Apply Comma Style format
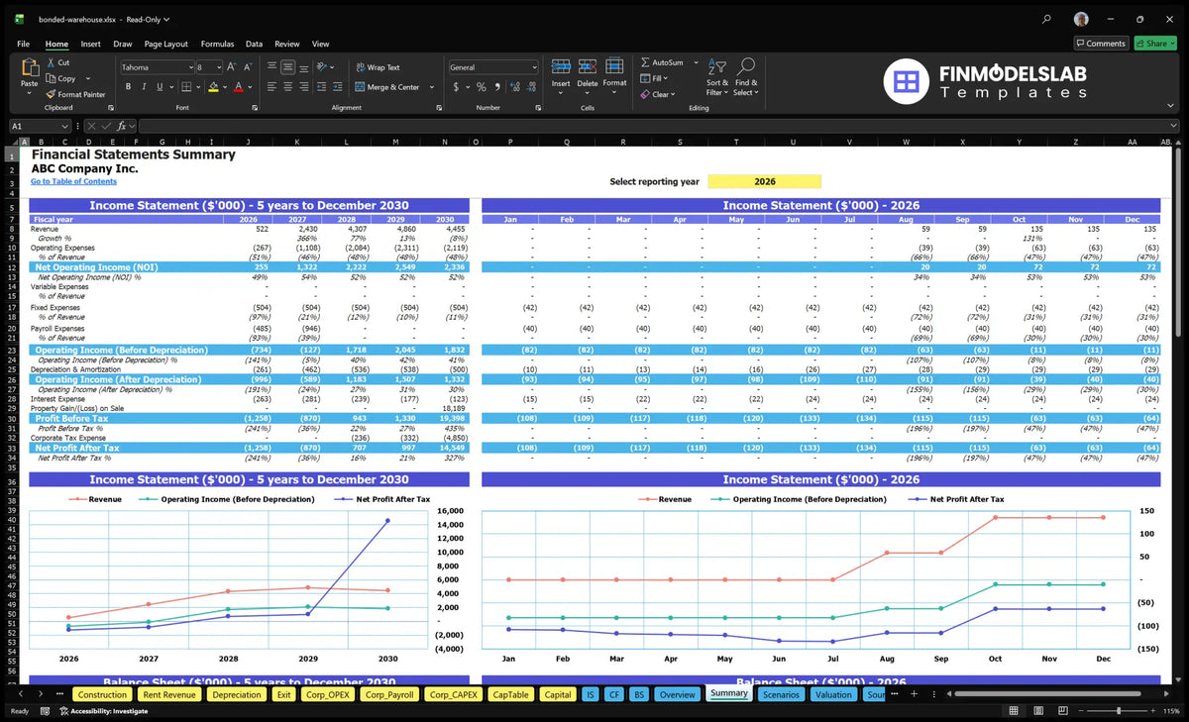Image resolution: width=1189 pixels, height=722 pixels. [x=498, y=87]
